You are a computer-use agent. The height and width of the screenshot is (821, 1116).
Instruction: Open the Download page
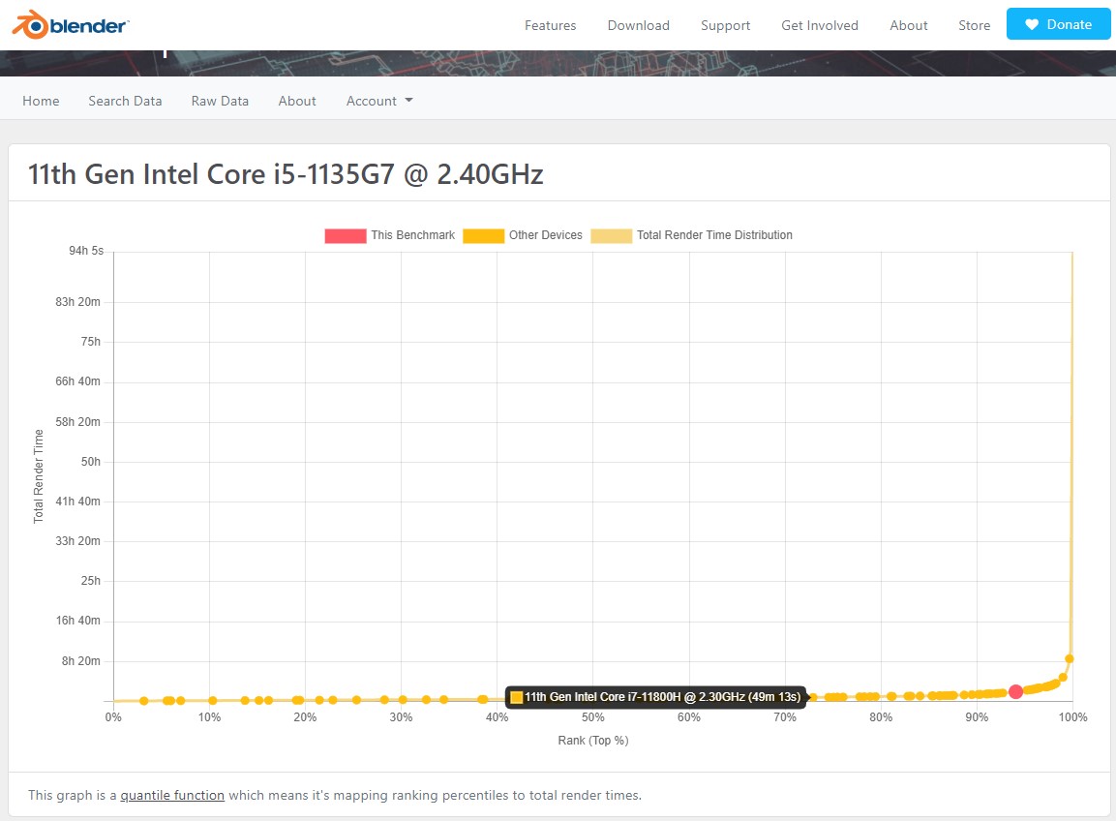pyautogui.click(x=639, y=25)
